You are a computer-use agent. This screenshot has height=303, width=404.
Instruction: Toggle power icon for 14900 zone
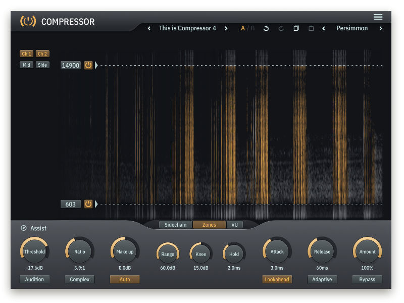[88, 65]
